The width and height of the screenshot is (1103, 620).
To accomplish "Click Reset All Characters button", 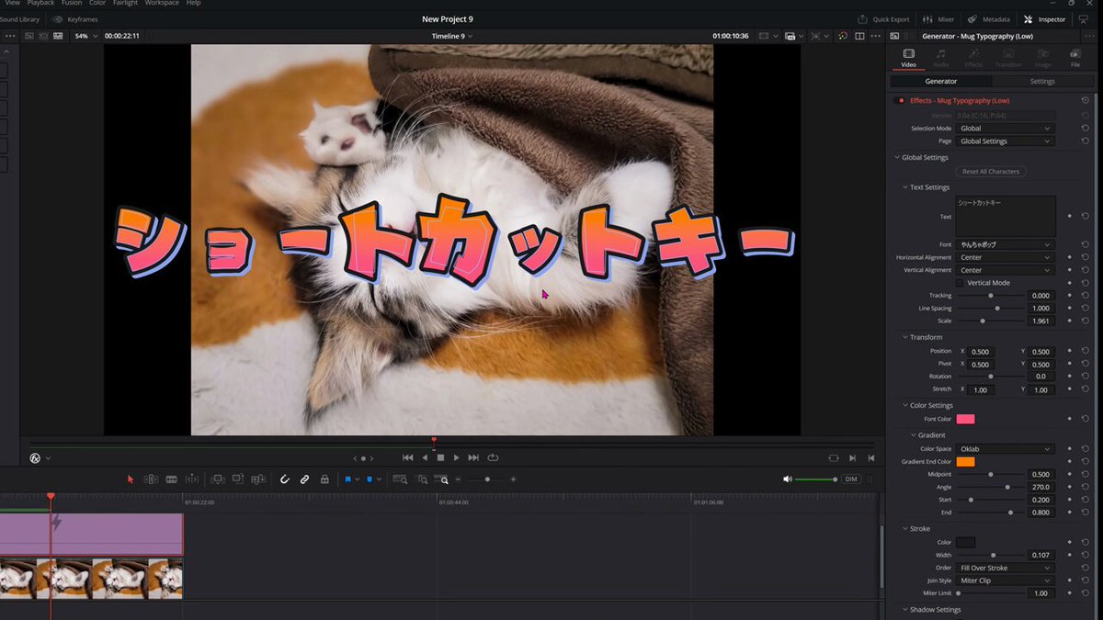I will pos(991,172).
